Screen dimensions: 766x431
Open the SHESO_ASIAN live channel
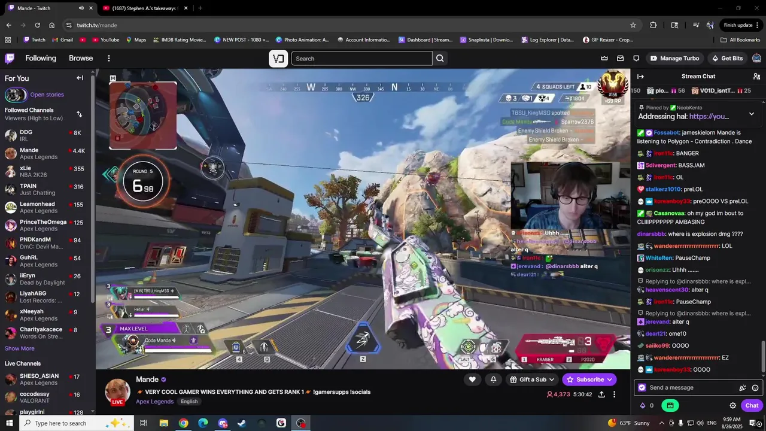click(45, 379)
